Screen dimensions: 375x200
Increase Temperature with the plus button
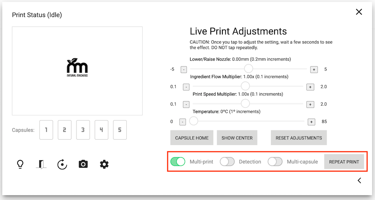(x=311, y=122)
